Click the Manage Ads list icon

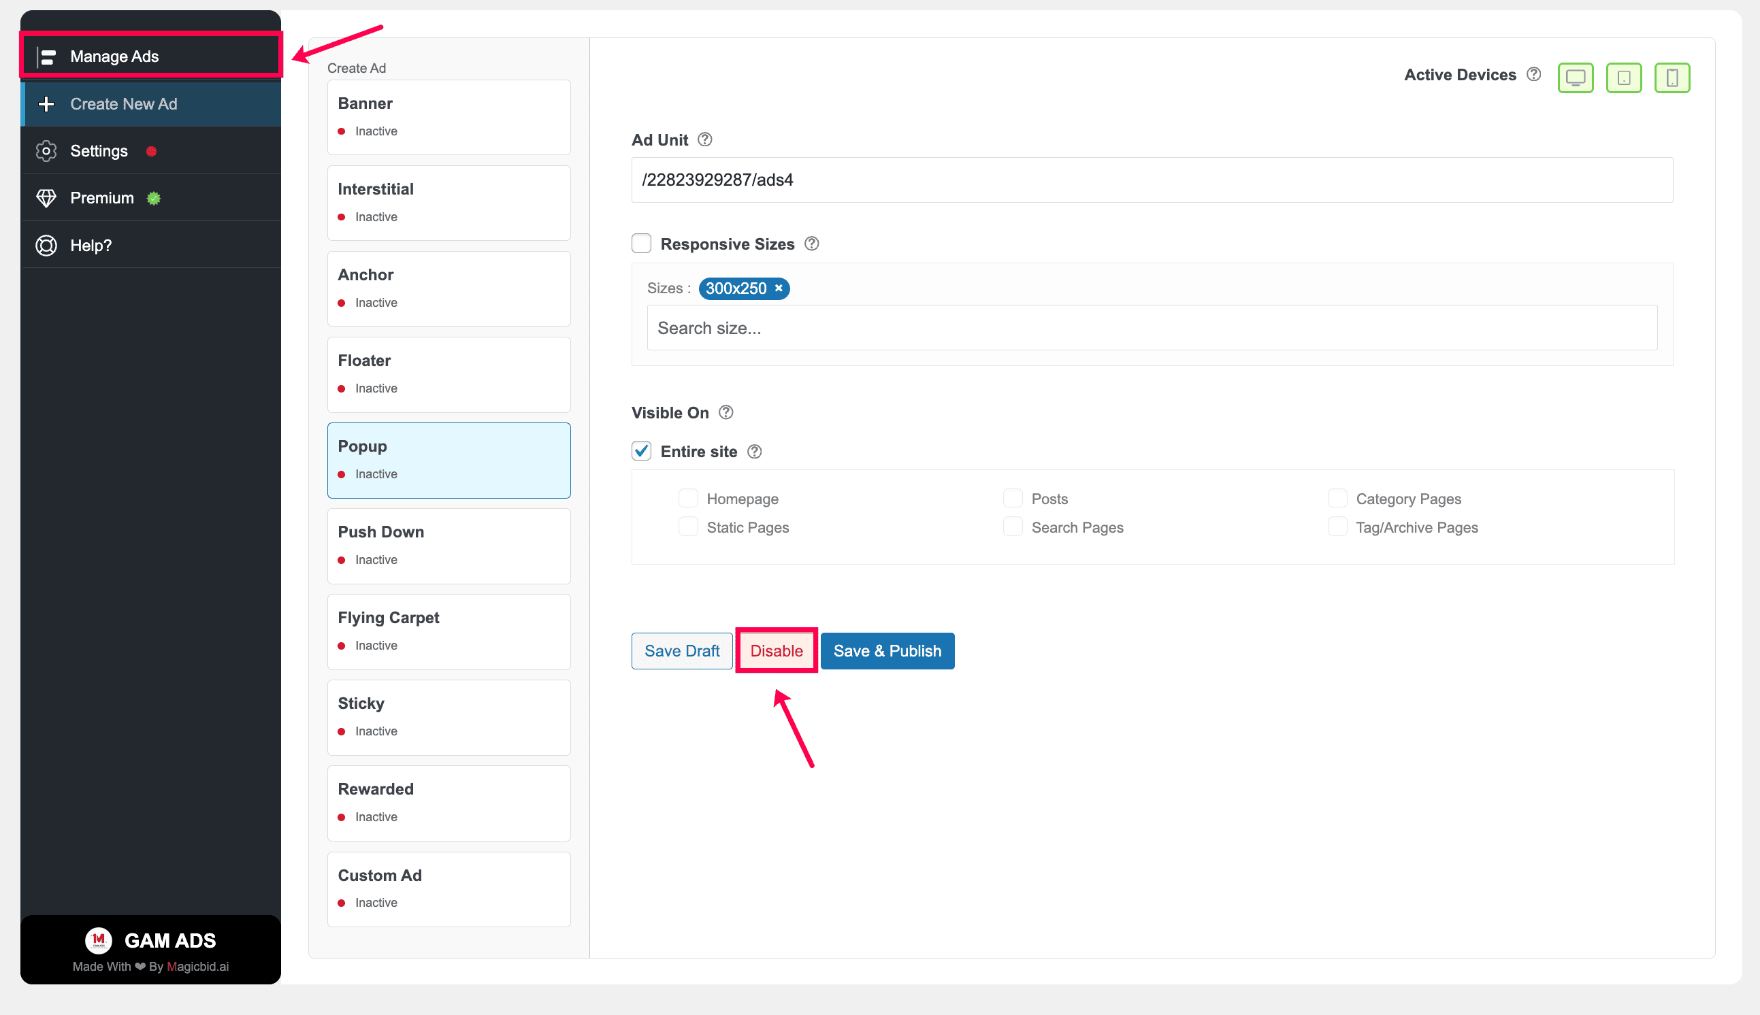(47, 56)
